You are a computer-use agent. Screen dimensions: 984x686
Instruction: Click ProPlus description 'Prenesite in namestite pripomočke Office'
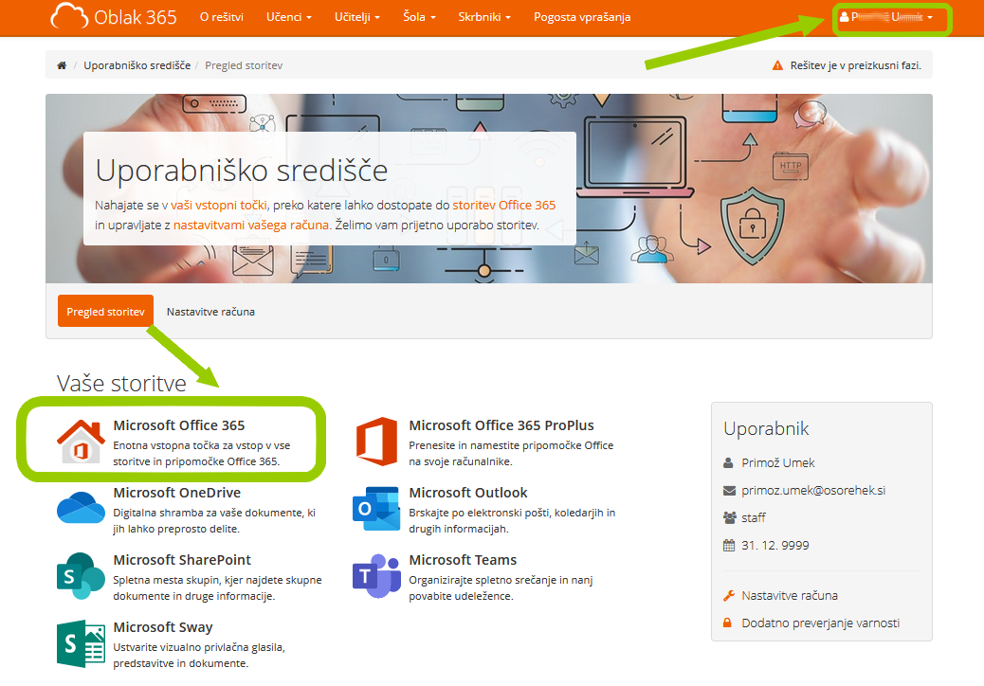pos(512,453)
